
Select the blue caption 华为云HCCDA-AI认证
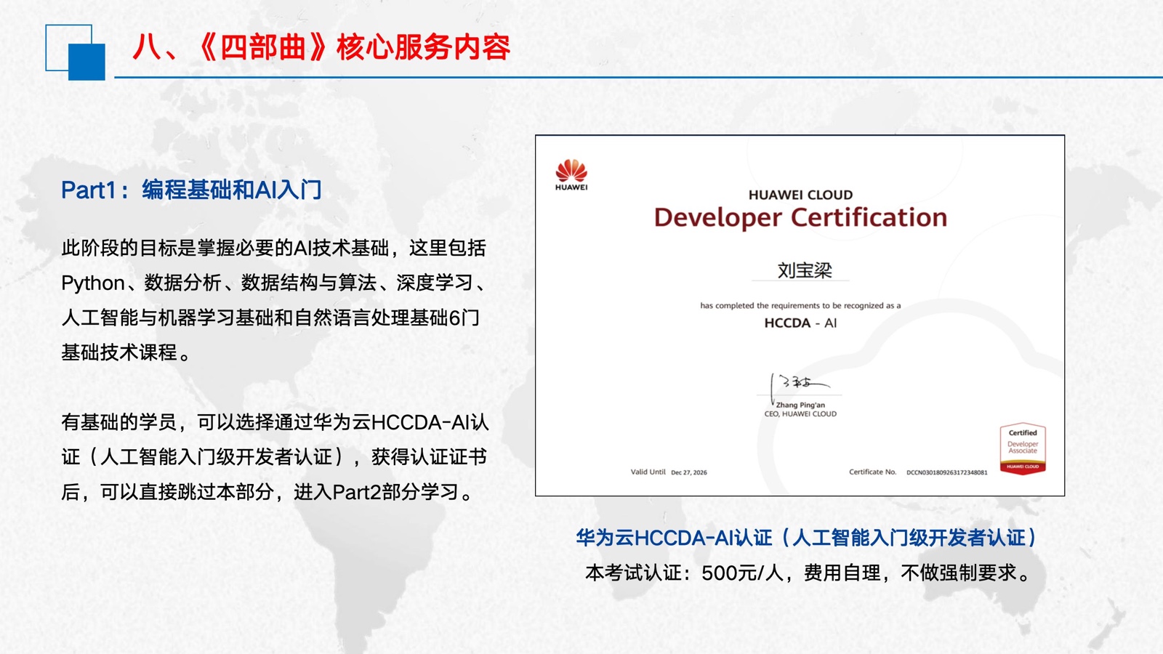tap(807, 538)
